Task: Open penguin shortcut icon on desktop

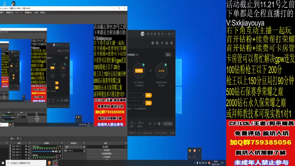Action: (13, 3)
